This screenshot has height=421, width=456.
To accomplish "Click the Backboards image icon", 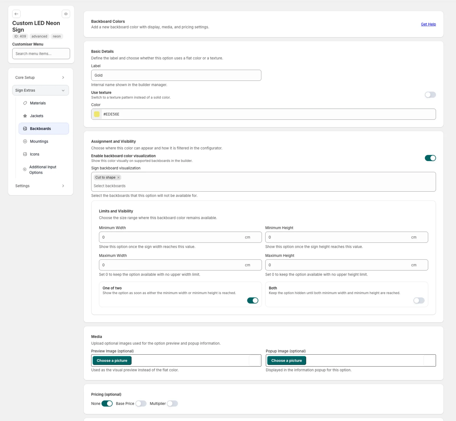I will [x=25, y=129].
